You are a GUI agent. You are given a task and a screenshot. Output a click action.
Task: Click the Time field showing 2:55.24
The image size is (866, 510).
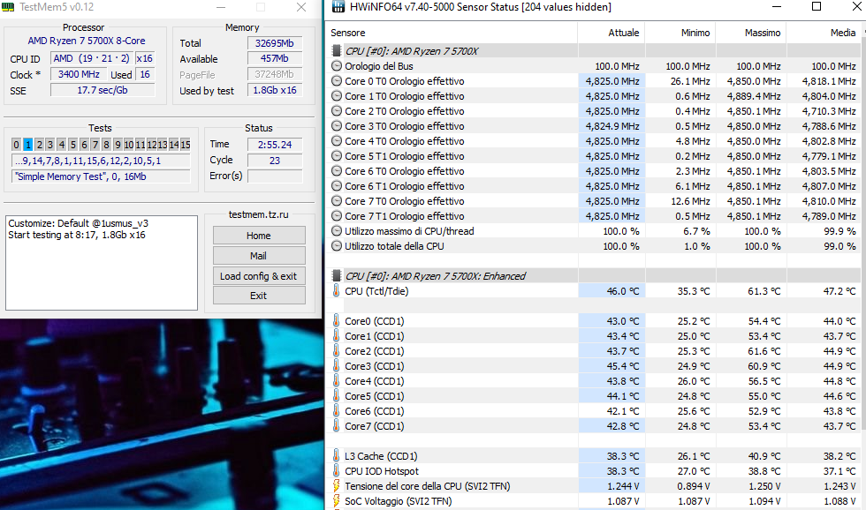275,145
